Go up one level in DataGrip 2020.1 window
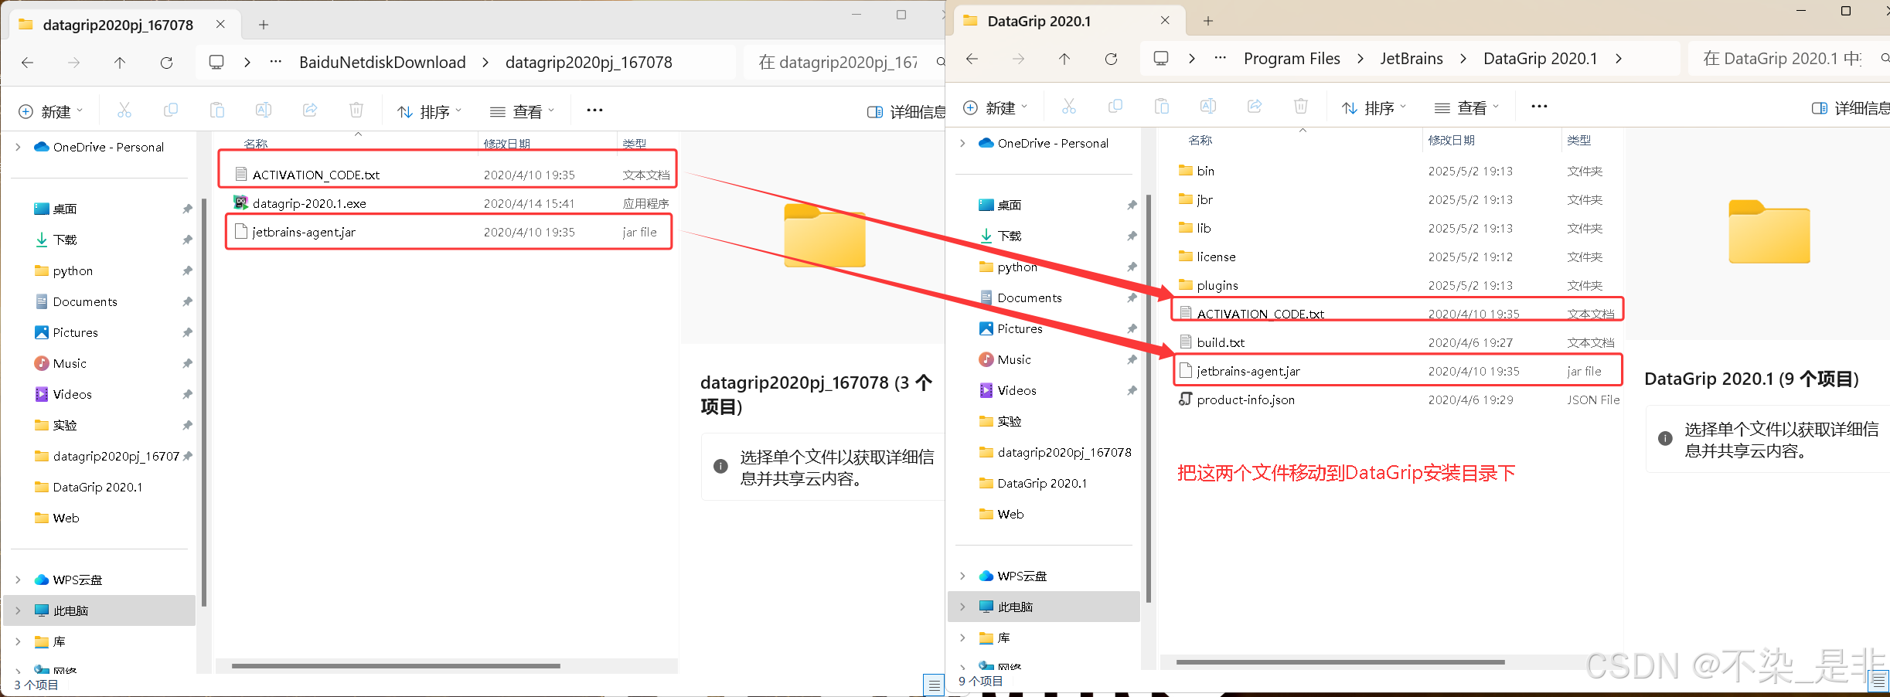This screenshot has width=1890, height=697. pyautogui.click(x=1064, y=59)
